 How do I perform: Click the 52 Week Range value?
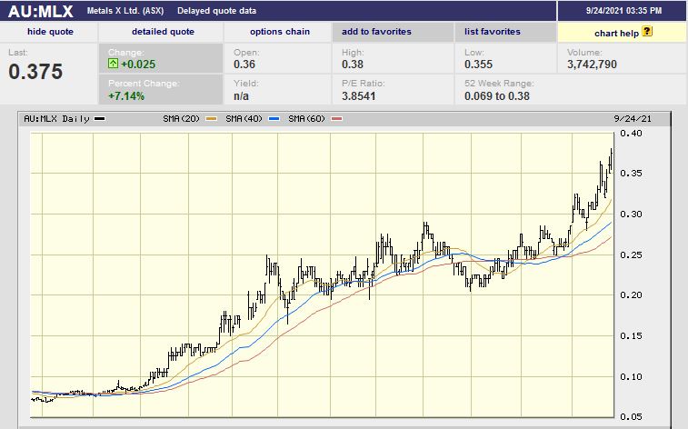click(498, 95)
